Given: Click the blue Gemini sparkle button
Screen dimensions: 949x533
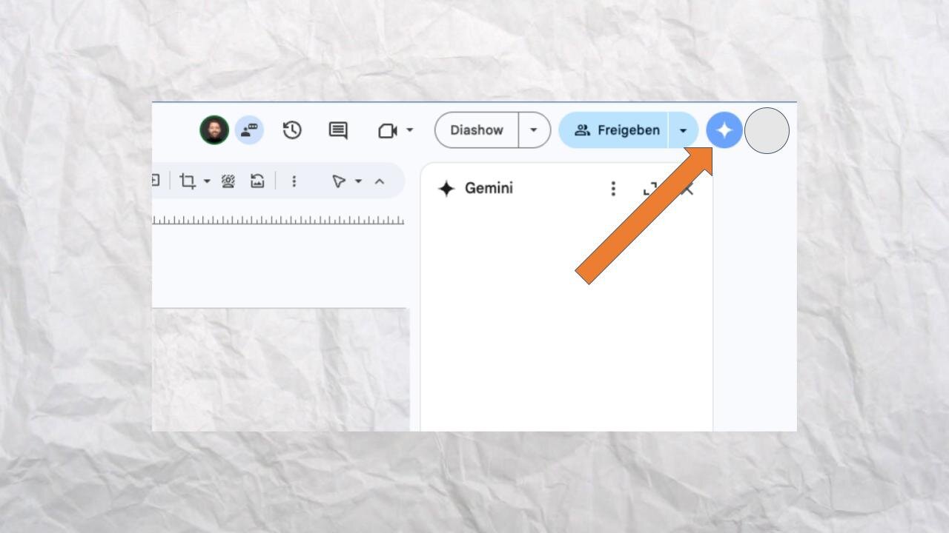Looking at the screenshot, I should coord(724,130).
